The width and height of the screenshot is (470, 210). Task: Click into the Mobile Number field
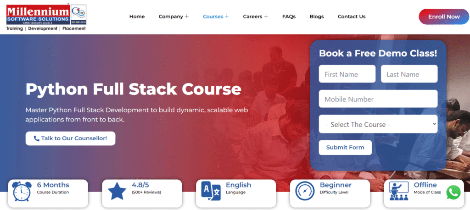tap(378, 99)
